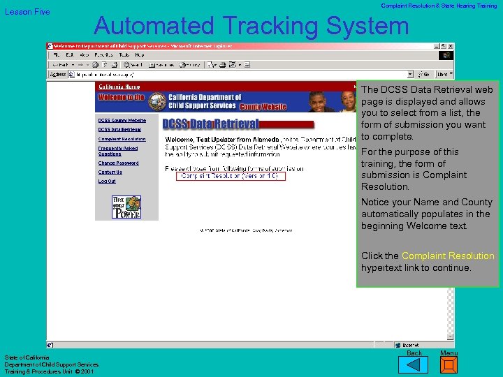
Task: Open the Edit toolbar button dropdown arrow
Action: [x=240, y=65]
